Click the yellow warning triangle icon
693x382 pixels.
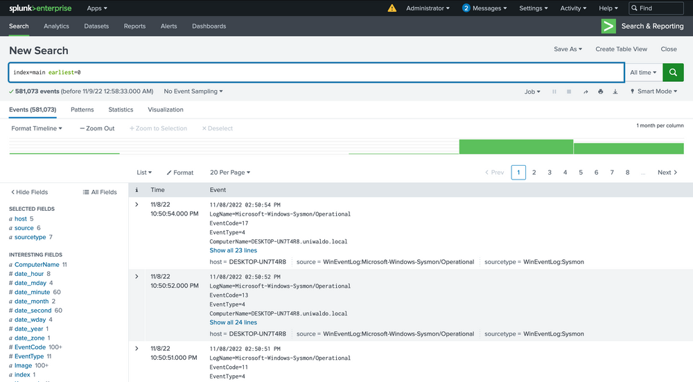[392, 8]
